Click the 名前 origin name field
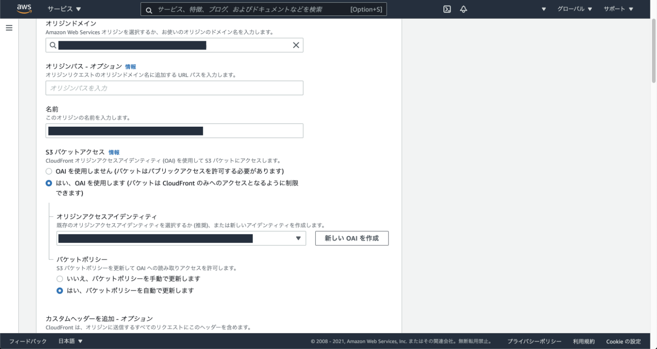Viewport: 657px width, 349px height. (174, 130)
